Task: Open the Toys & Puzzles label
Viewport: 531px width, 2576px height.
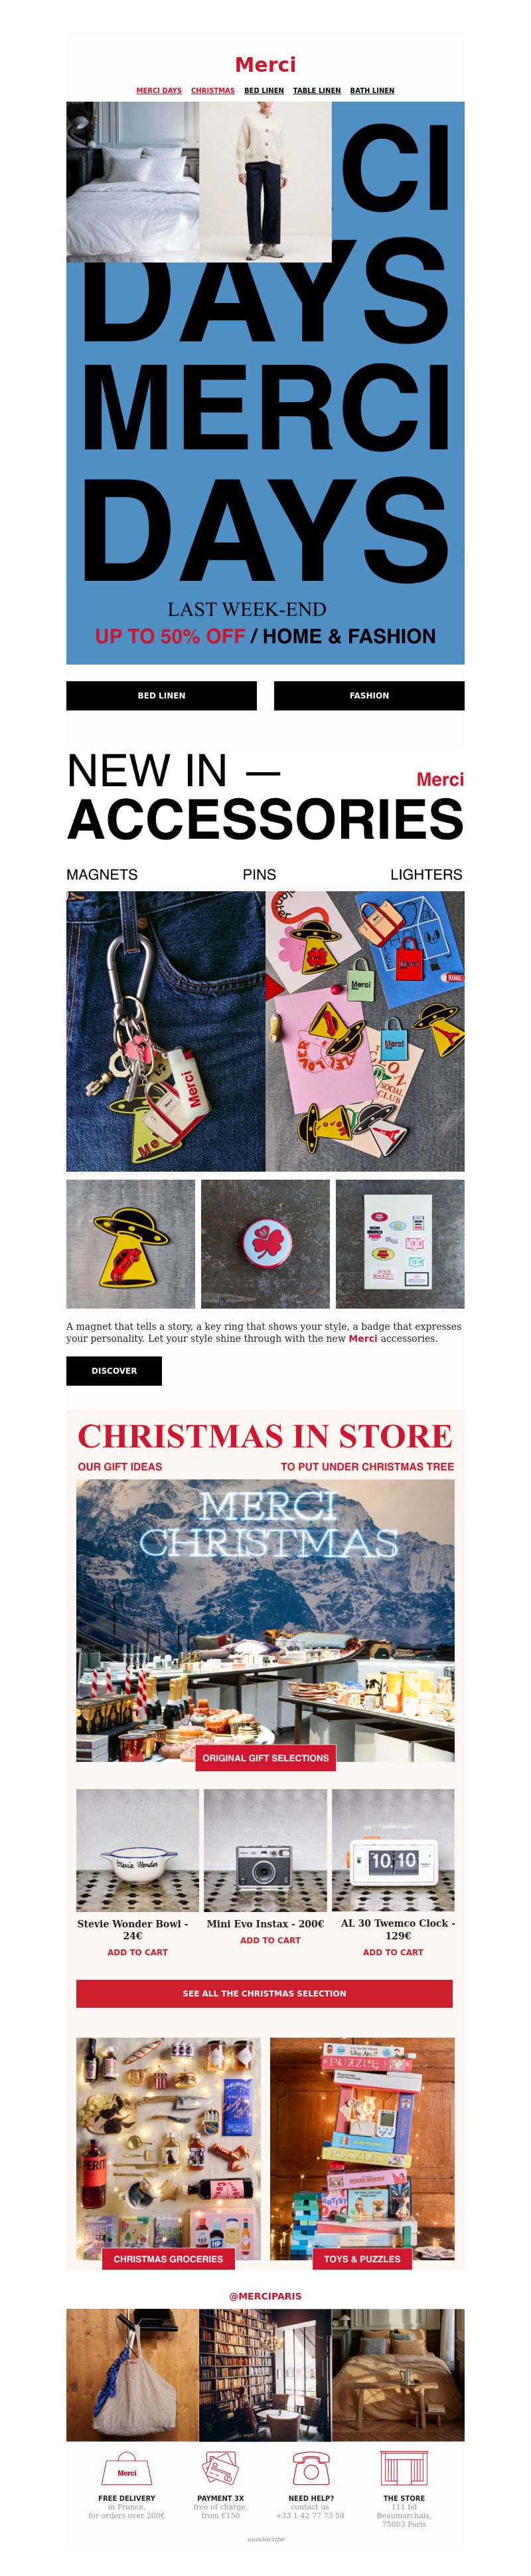Action: click(362, 2258)
